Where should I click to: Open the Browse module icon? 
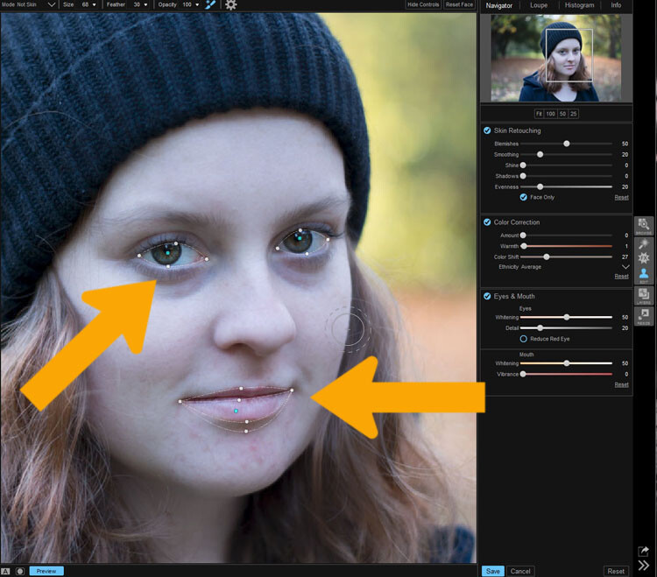(644, 226)
